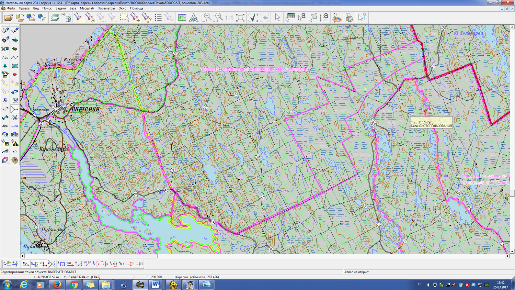Click the help pointer question mark icon
This screenshot has width=515, height=290.
(362, 18)
